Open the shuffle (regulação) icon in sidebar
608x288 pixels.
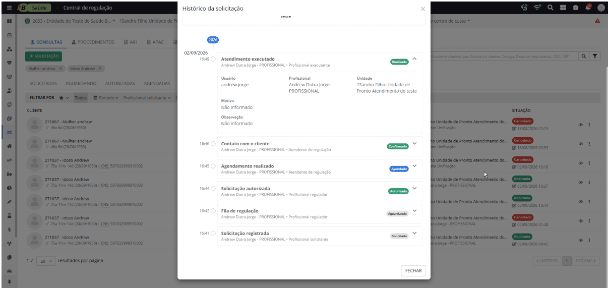tap(9, 132)
